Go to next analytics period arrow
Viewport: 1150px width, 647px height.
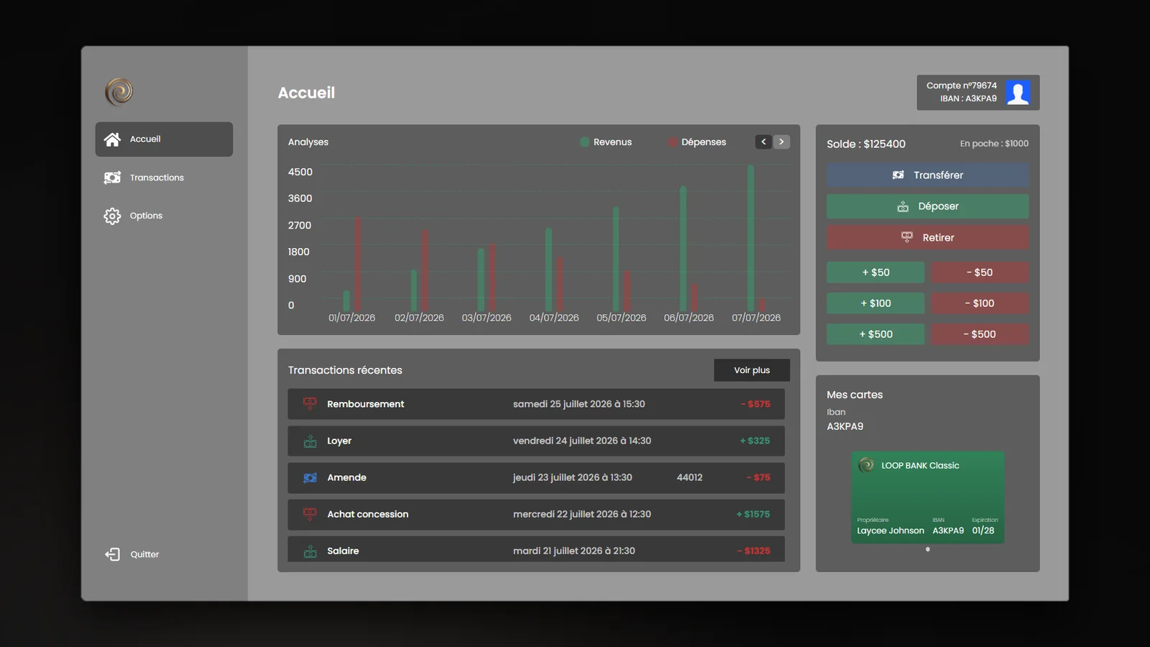click(781, 142)
